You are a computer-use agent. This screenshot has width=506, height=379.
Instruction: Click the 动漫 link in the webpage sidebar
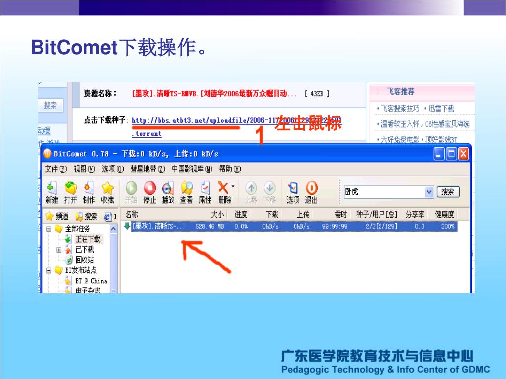pyautogui.click(x=44, y=130)
